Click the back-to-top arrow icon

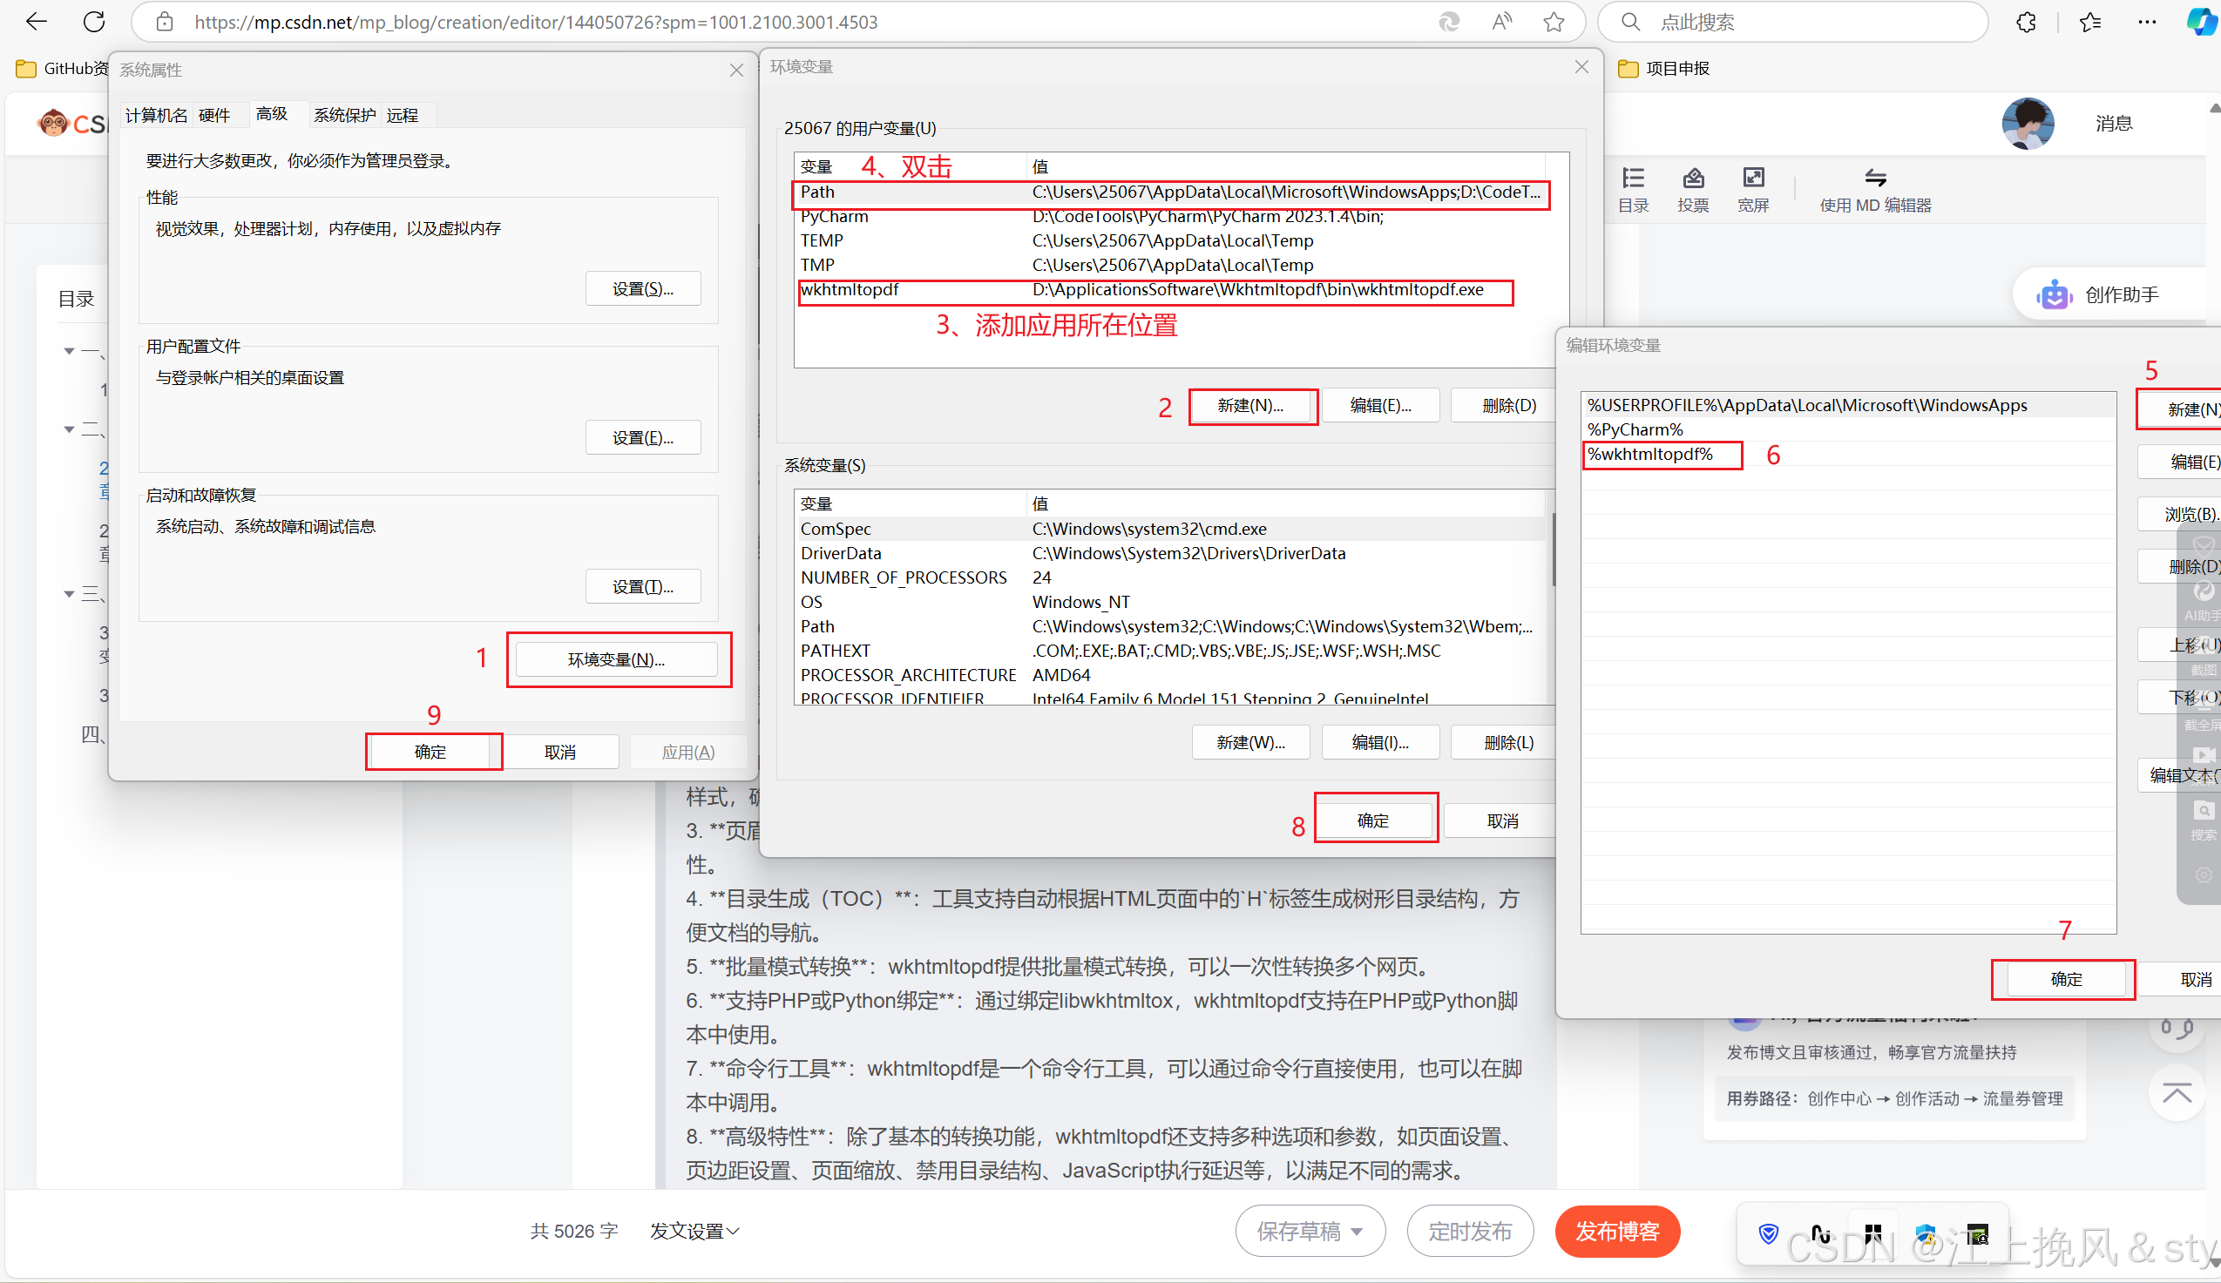tap(2177, 1092)
